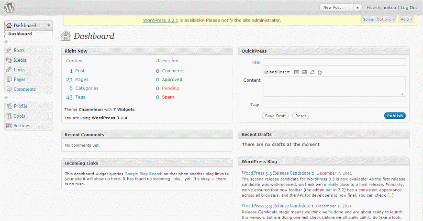The image size is (423, 221).
Task: Open the mikeb profile link
Action: coord(390,8)
